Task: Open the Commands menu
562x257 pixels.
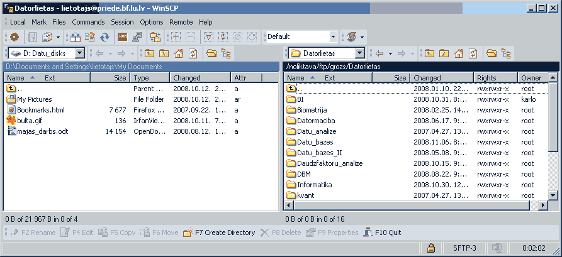Action: point(88,22)
